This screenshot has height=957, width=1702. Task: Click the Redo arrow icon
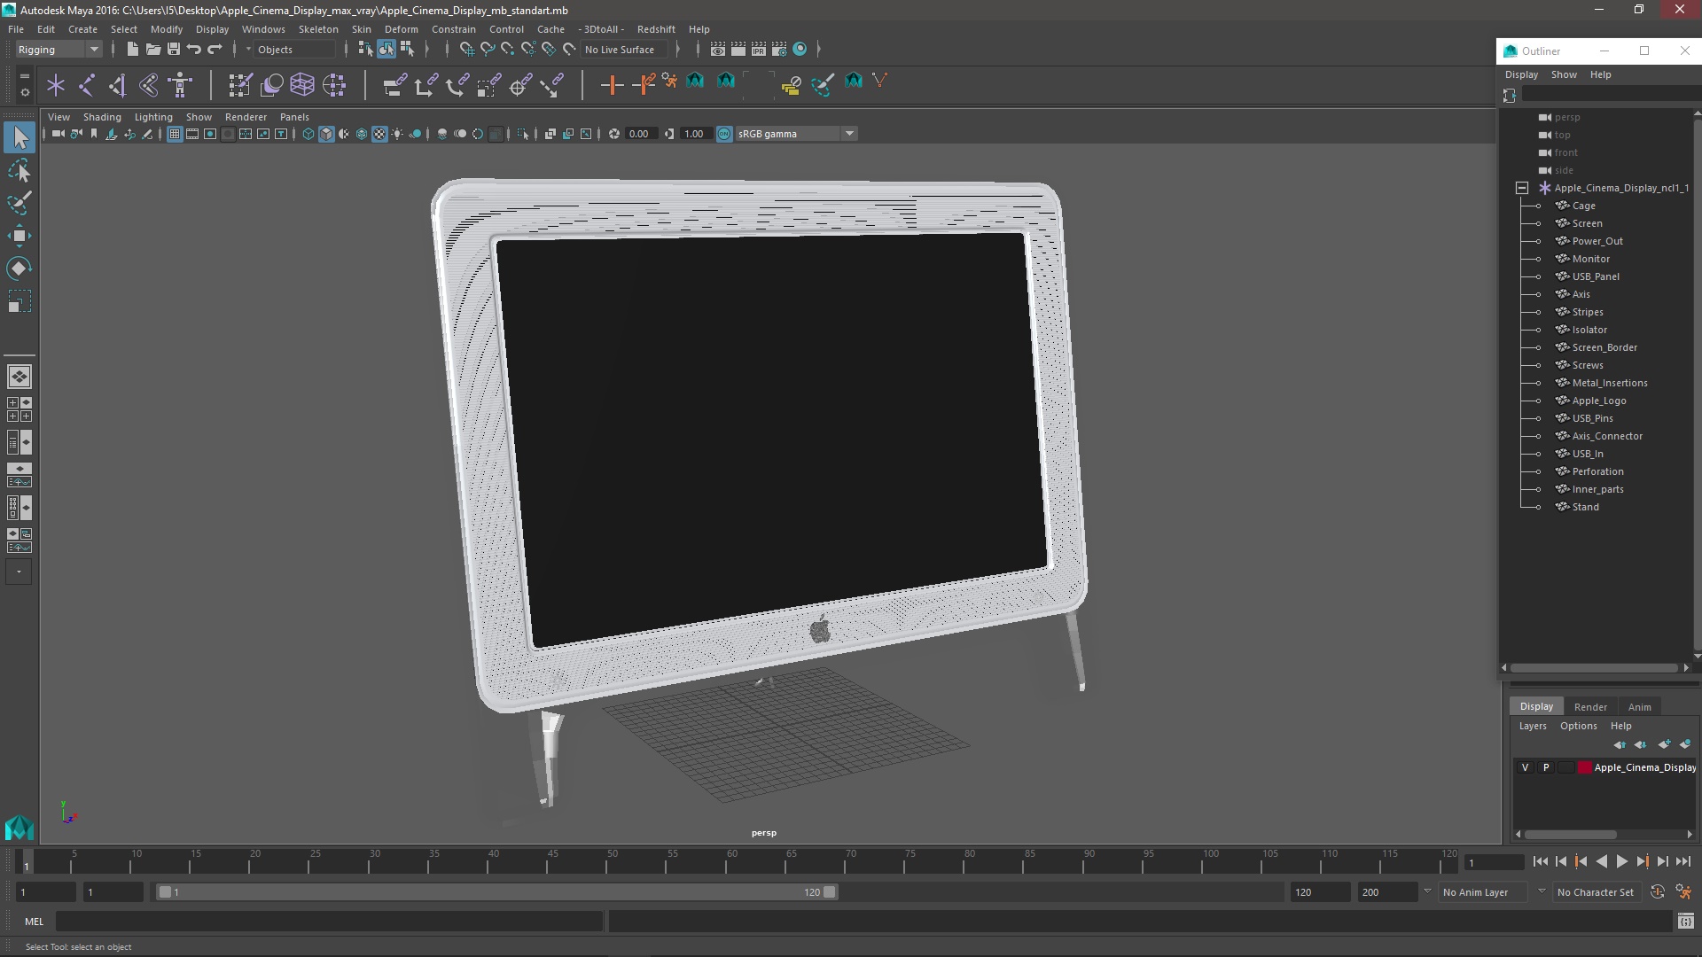coord(215,50)
